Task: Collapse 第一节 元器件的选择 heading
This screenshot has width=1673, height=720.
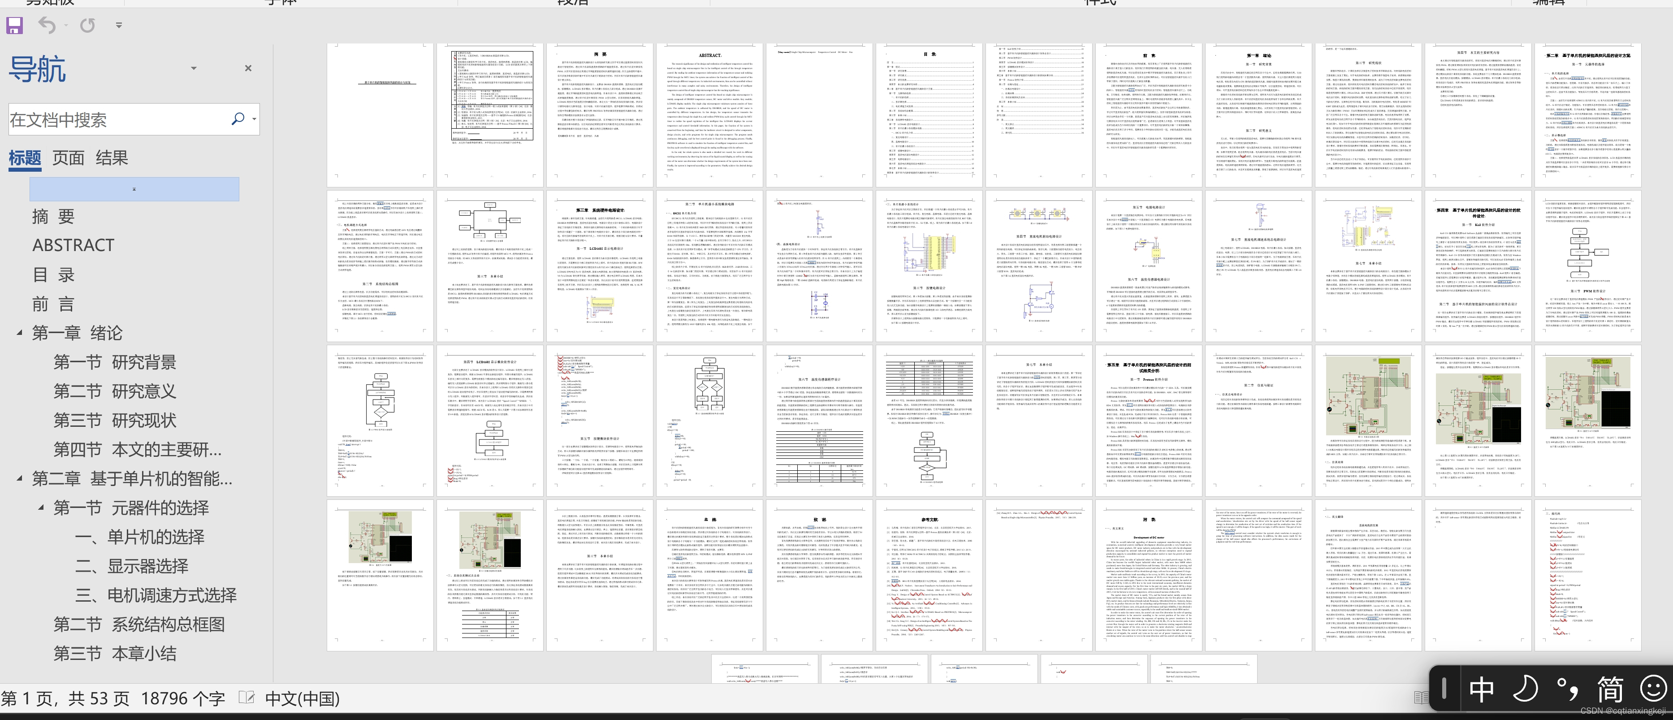Action: pyautogui.click(x=41, y=507)
